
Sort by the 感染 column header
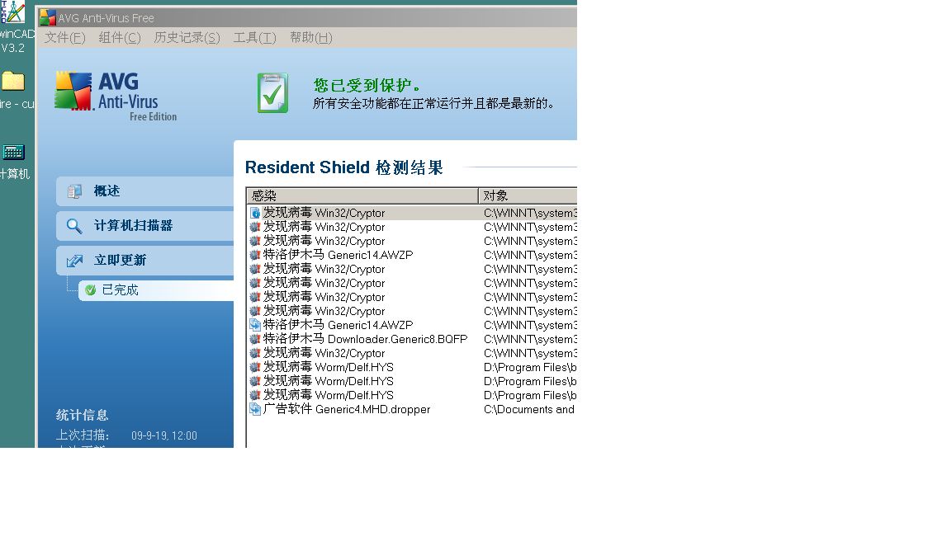(362, 195)
